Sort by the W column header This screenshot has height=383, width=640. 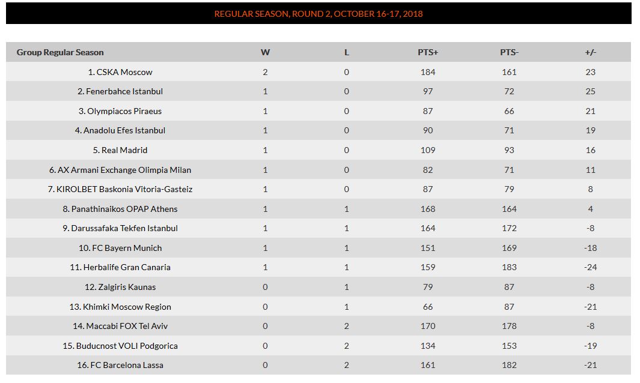pyautogui.click(x=265, y=52)
